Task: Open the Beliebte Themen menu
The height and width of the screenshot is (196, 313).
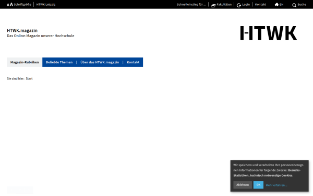Action: point(59,62)
